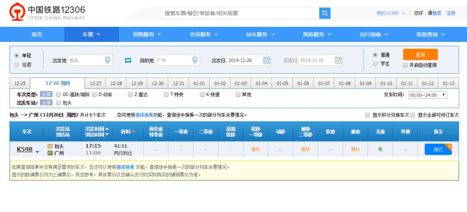Check the D-动车 train type filter

[94, 94]
